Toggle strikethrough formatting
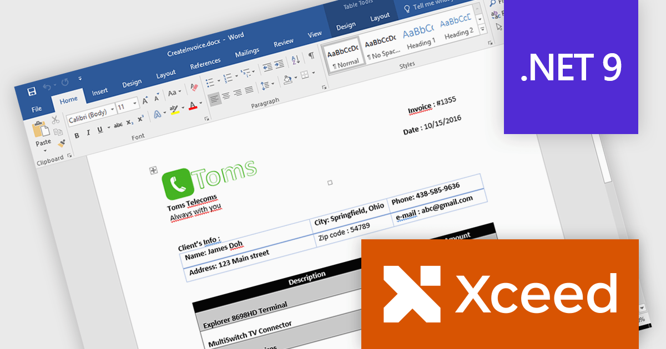 click(118, 125)
